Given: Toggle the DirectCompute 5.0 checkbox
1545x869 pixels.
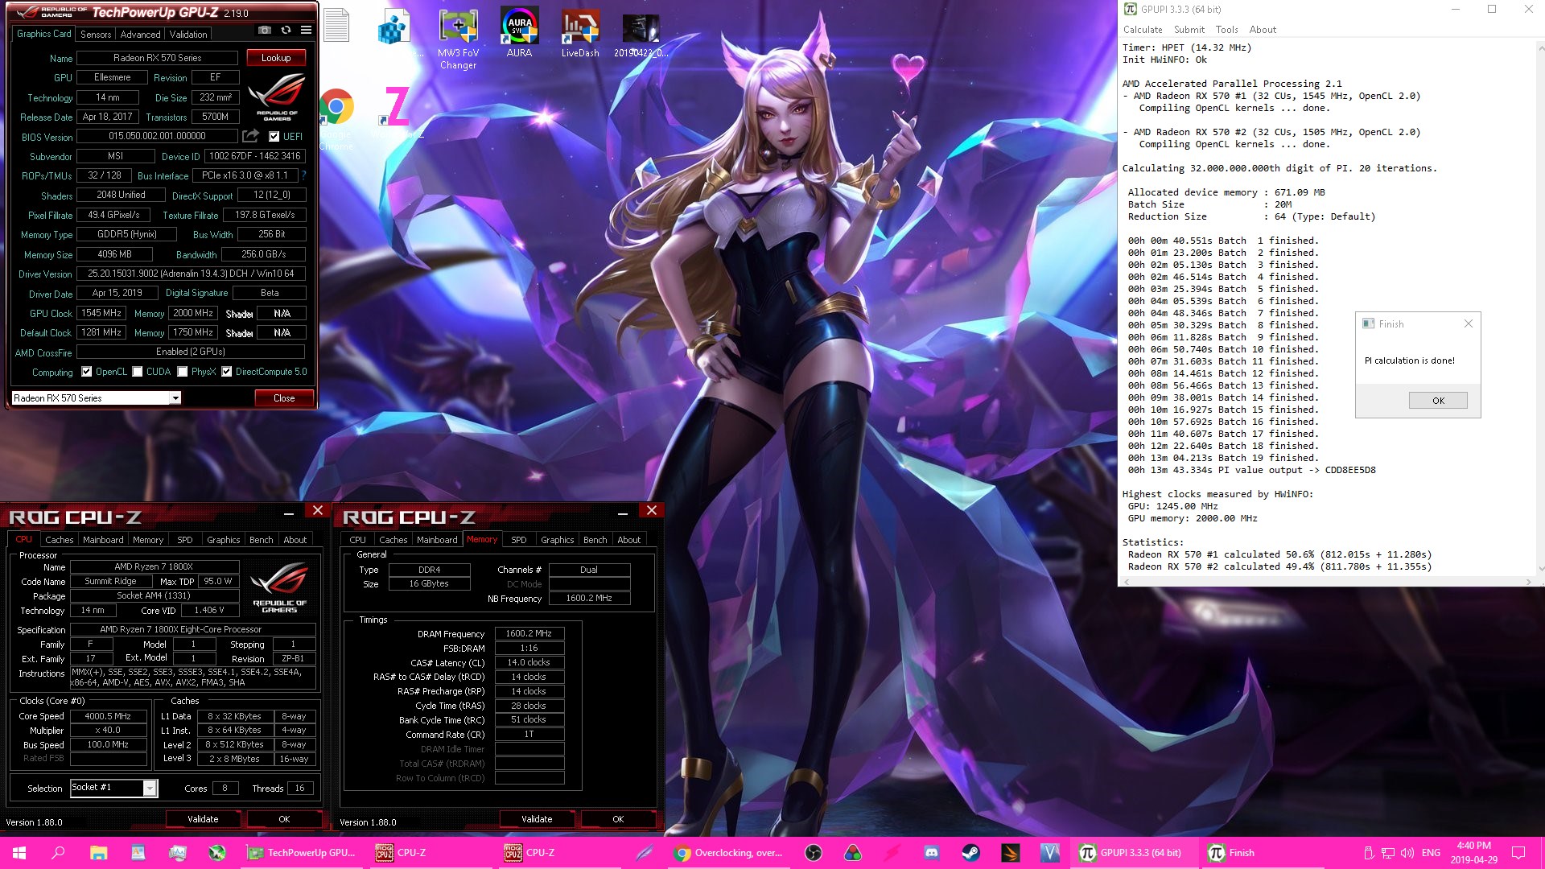Looking at the screenshot, I should click(227, 372).
